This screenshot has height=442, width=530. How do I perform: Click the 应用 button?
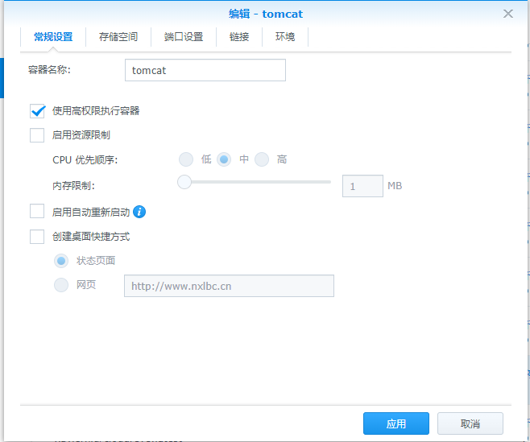(x=396, y=423)
